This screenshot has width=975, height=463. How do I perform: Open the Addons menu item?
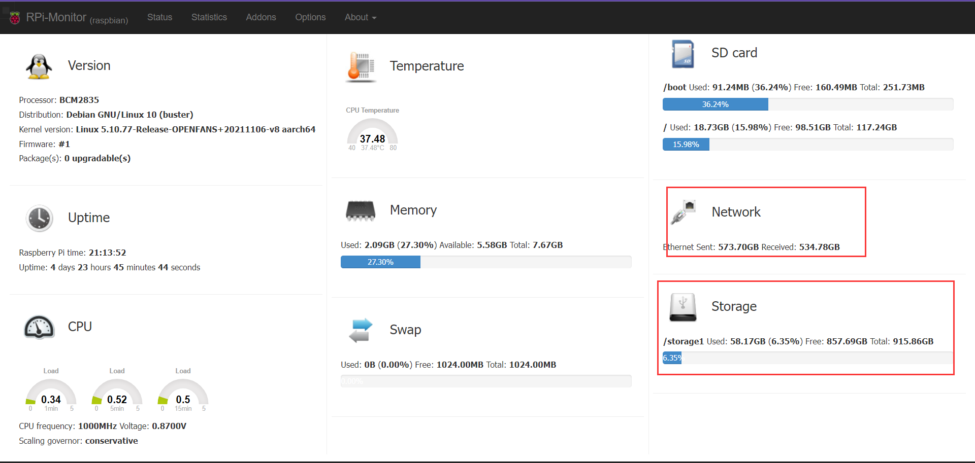tap(261, 17)
